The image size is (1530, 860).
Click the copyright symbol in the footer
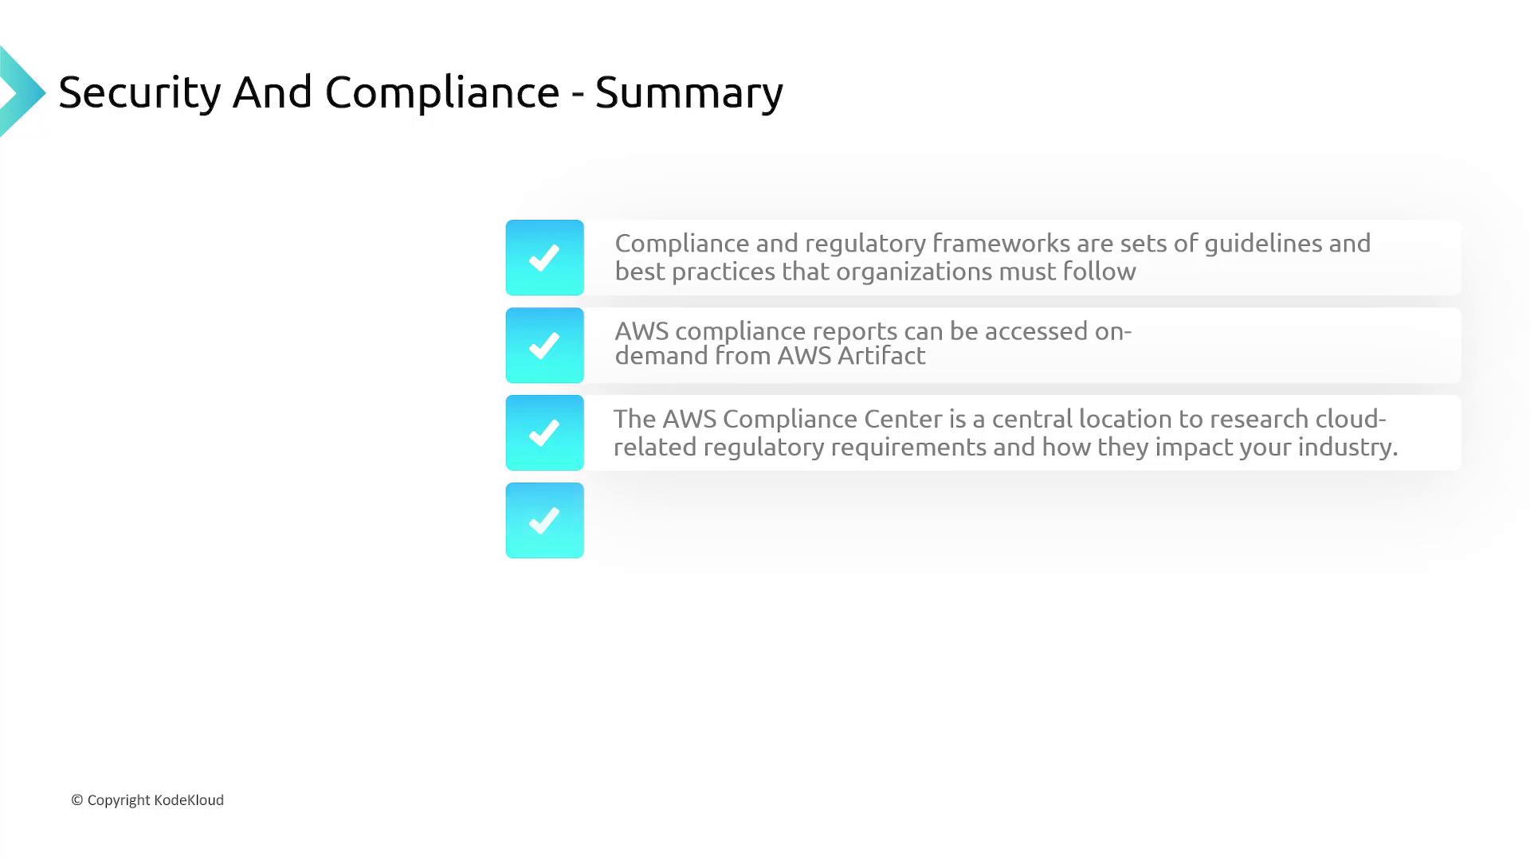point(77,800)
